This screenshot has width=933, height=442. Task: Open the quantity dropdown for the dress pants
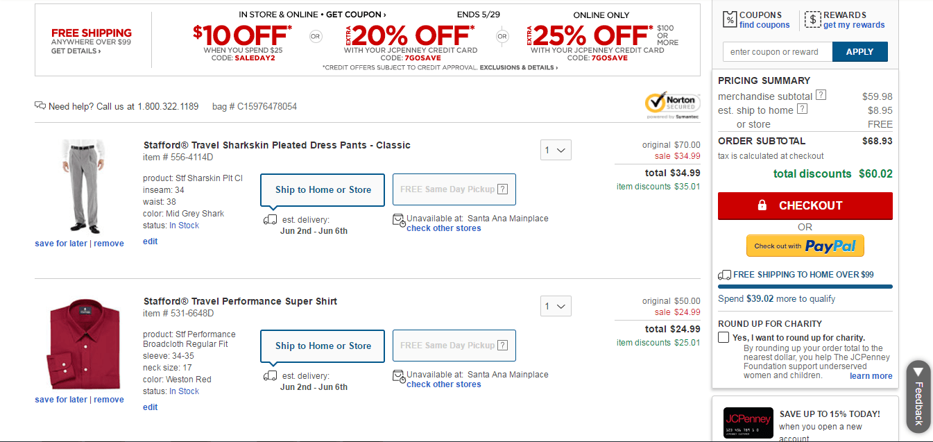coord(555,149)
